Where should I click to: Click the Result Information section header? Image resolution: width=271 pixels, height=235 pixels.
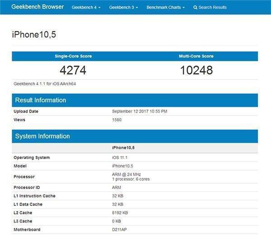click(x=135, y=100)
